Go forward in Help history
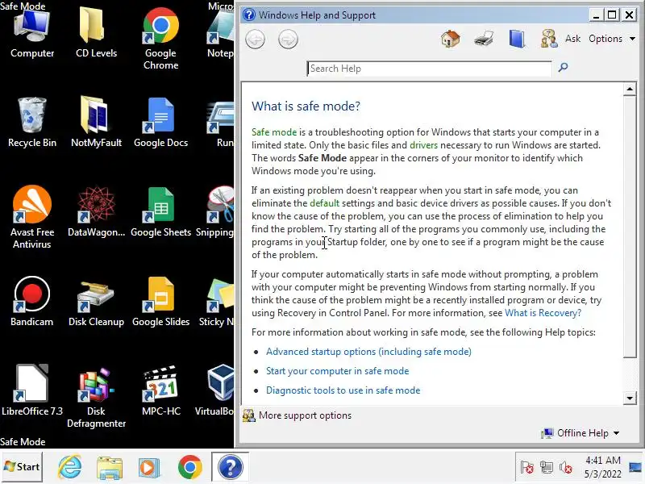This screenshot has height=484, width=645. [x=288, y=40]
